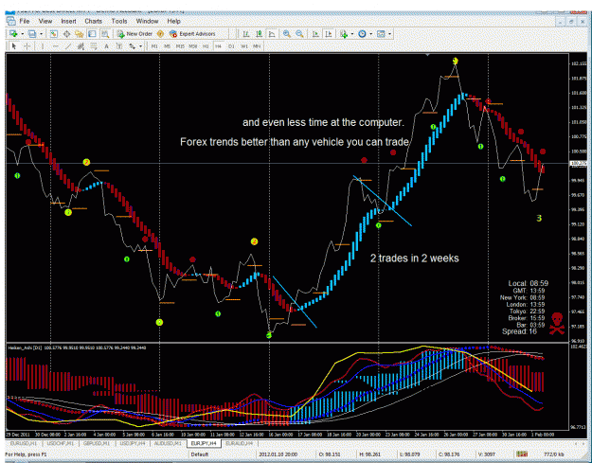
Task: Open the Profiles icon
Action: pyautogui.click(x=32, y=34)
